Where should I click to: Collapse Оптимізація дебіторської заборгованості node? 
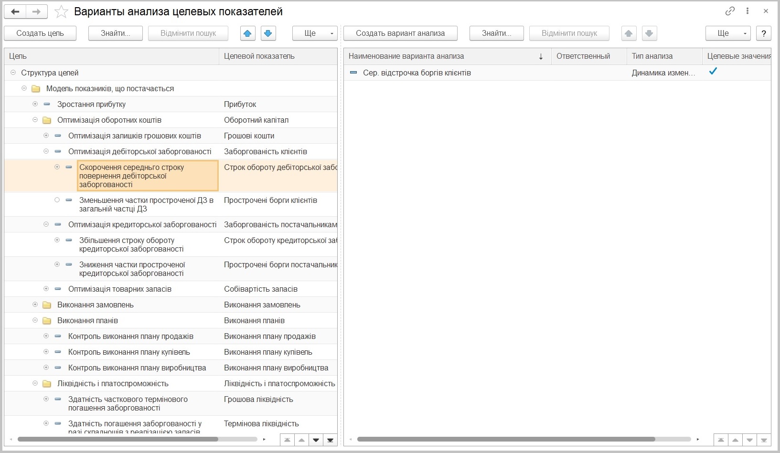pyautogui.click(x=46, y=151)
